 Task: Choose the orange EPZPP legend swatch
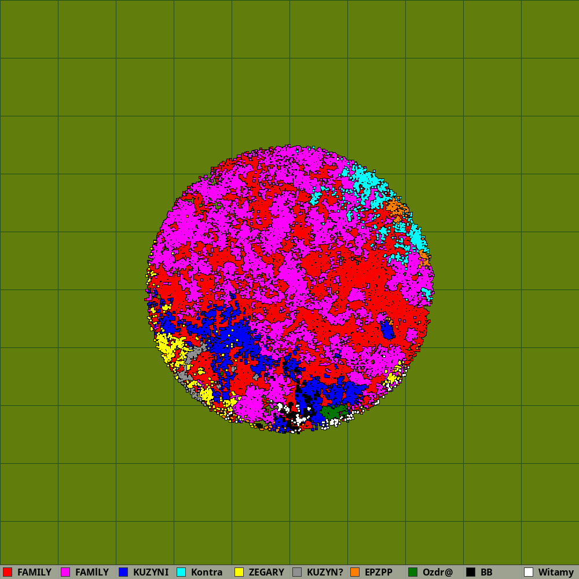click(355, 572)
